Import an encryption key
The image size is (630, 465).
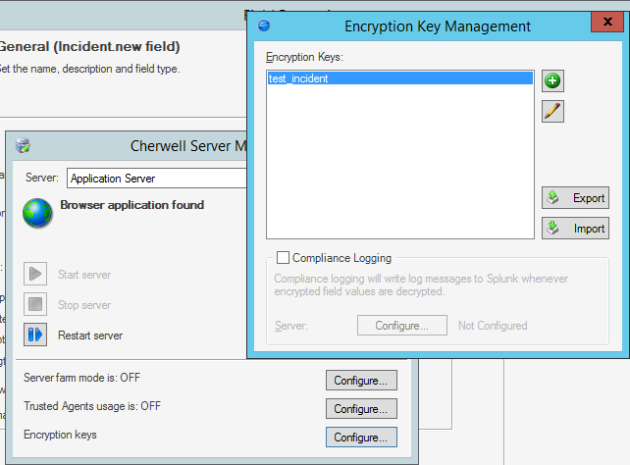(x=575, y=229)
